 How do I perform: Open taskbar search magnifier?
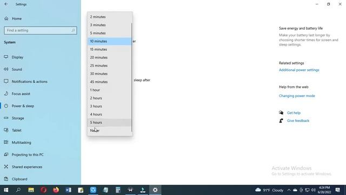point(18,190)
